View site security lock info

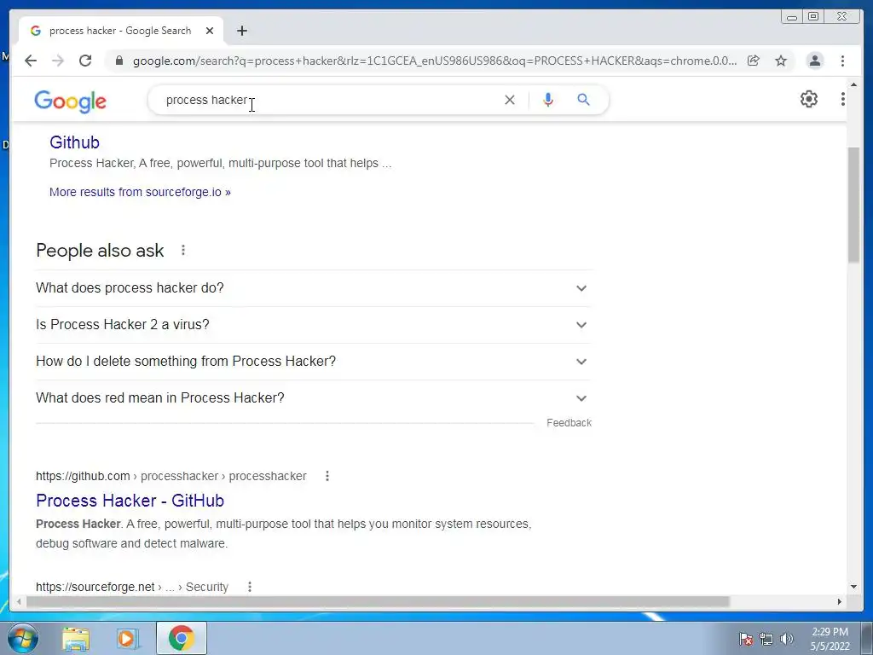pos(119,61)
